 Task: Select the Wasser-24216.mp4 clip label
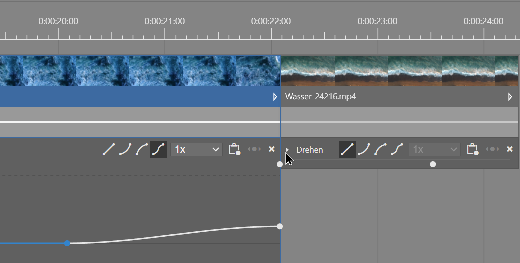pyautogui.click(x=320, y=97)
